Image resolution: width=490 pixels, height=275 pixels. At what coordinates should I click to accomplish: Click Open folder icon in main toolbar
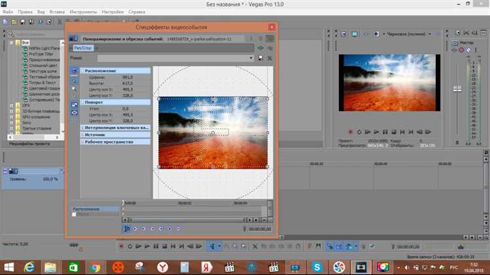[14, 22]
